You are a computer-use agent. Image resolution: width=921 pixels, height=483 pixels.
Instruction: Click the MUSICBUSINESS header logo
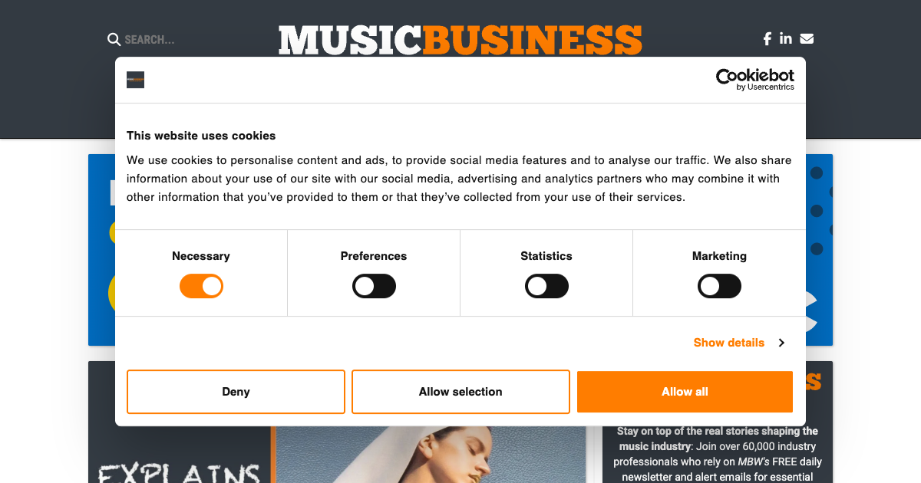tap(460, 40)
